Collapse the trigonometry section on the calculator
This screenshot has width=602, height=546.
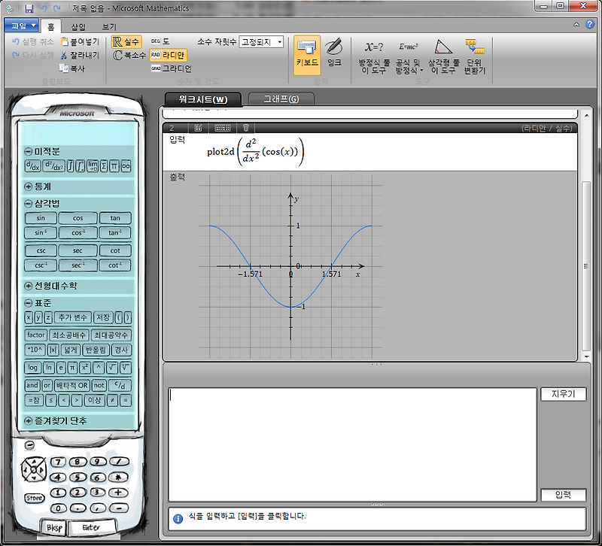pos(28,203)
